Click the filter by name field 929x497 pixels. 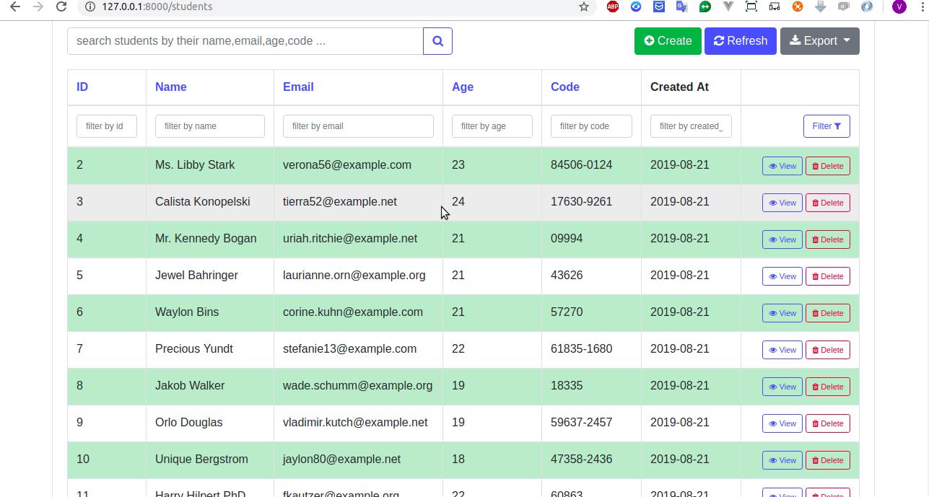pyautogui.click(x=210, y=126)
